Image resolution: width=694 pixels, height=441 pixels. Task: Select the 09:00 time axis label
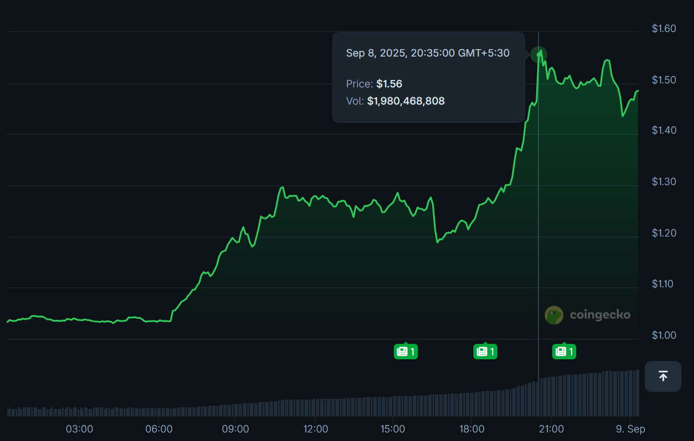(x=236, y=429)
